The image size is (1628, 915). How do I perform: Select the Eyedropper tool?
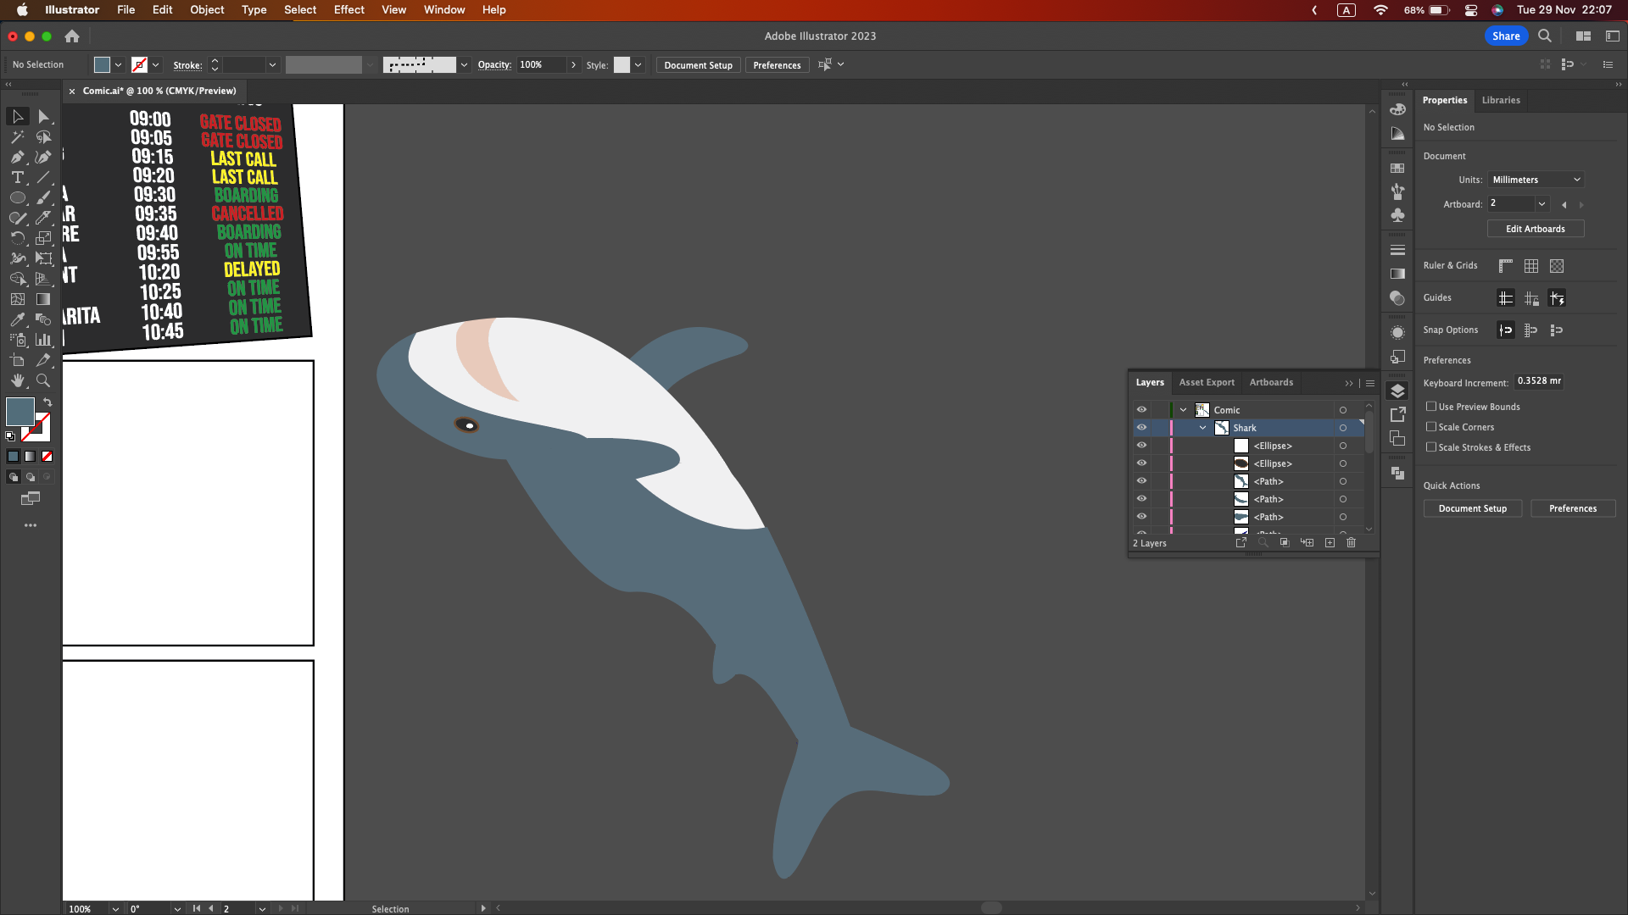17,319
